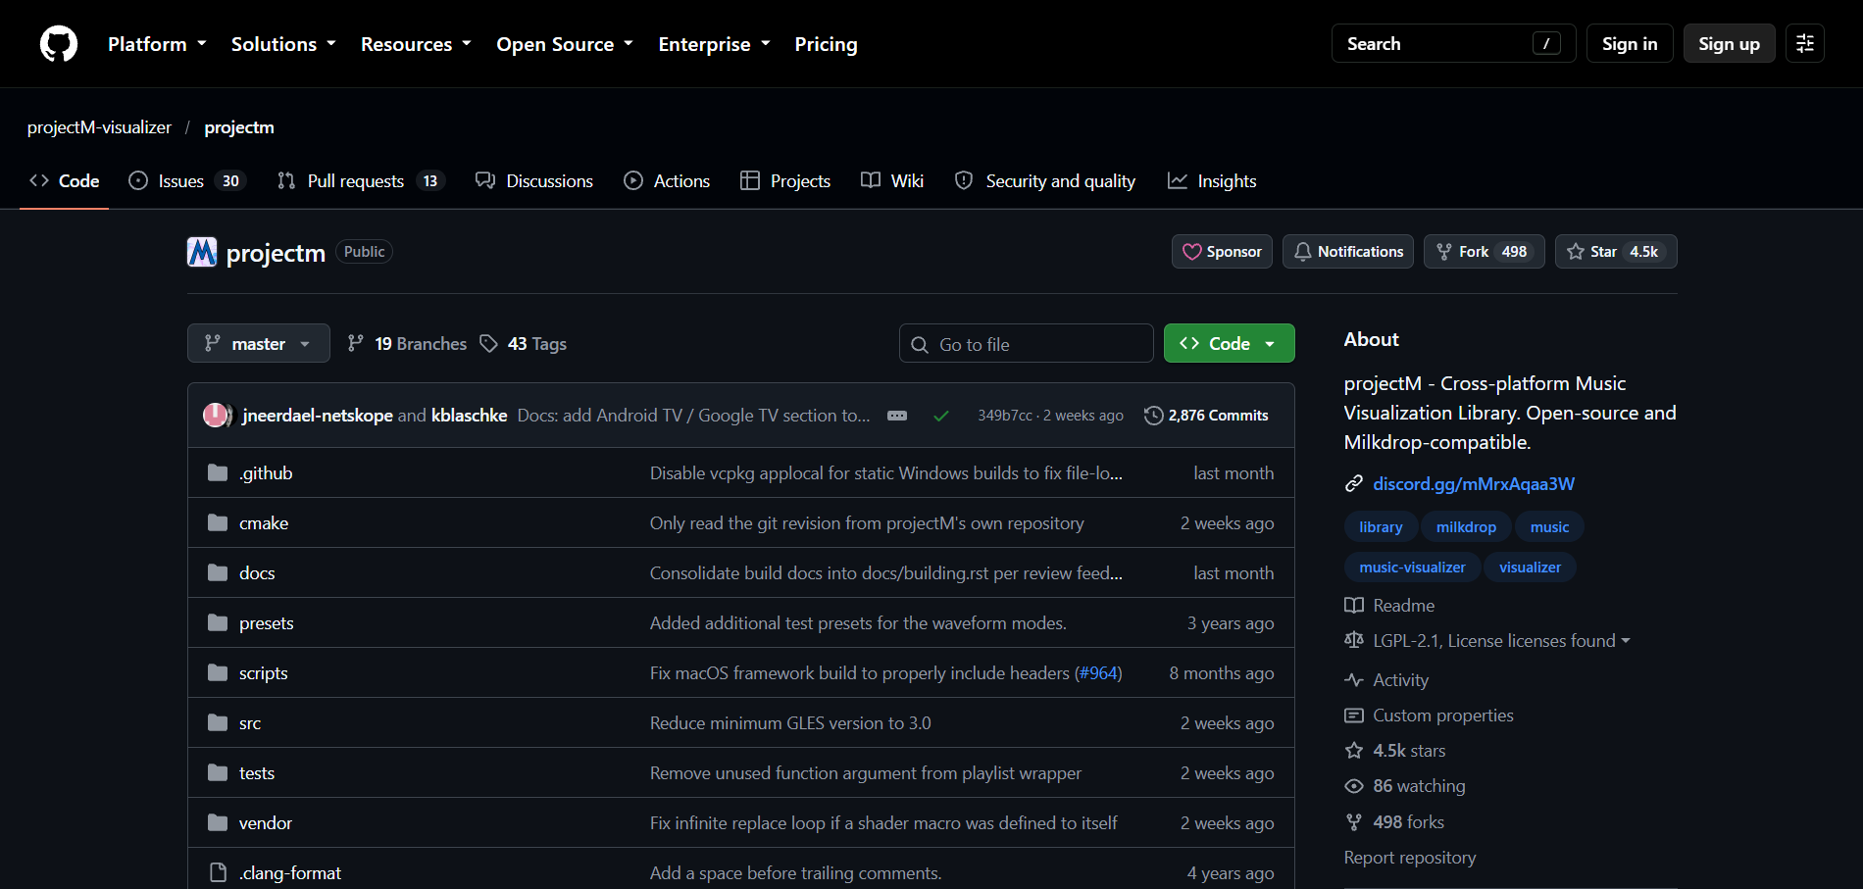
Task: Click the branch icon beside 19 Branches
Action: click(x=356, y=343)
